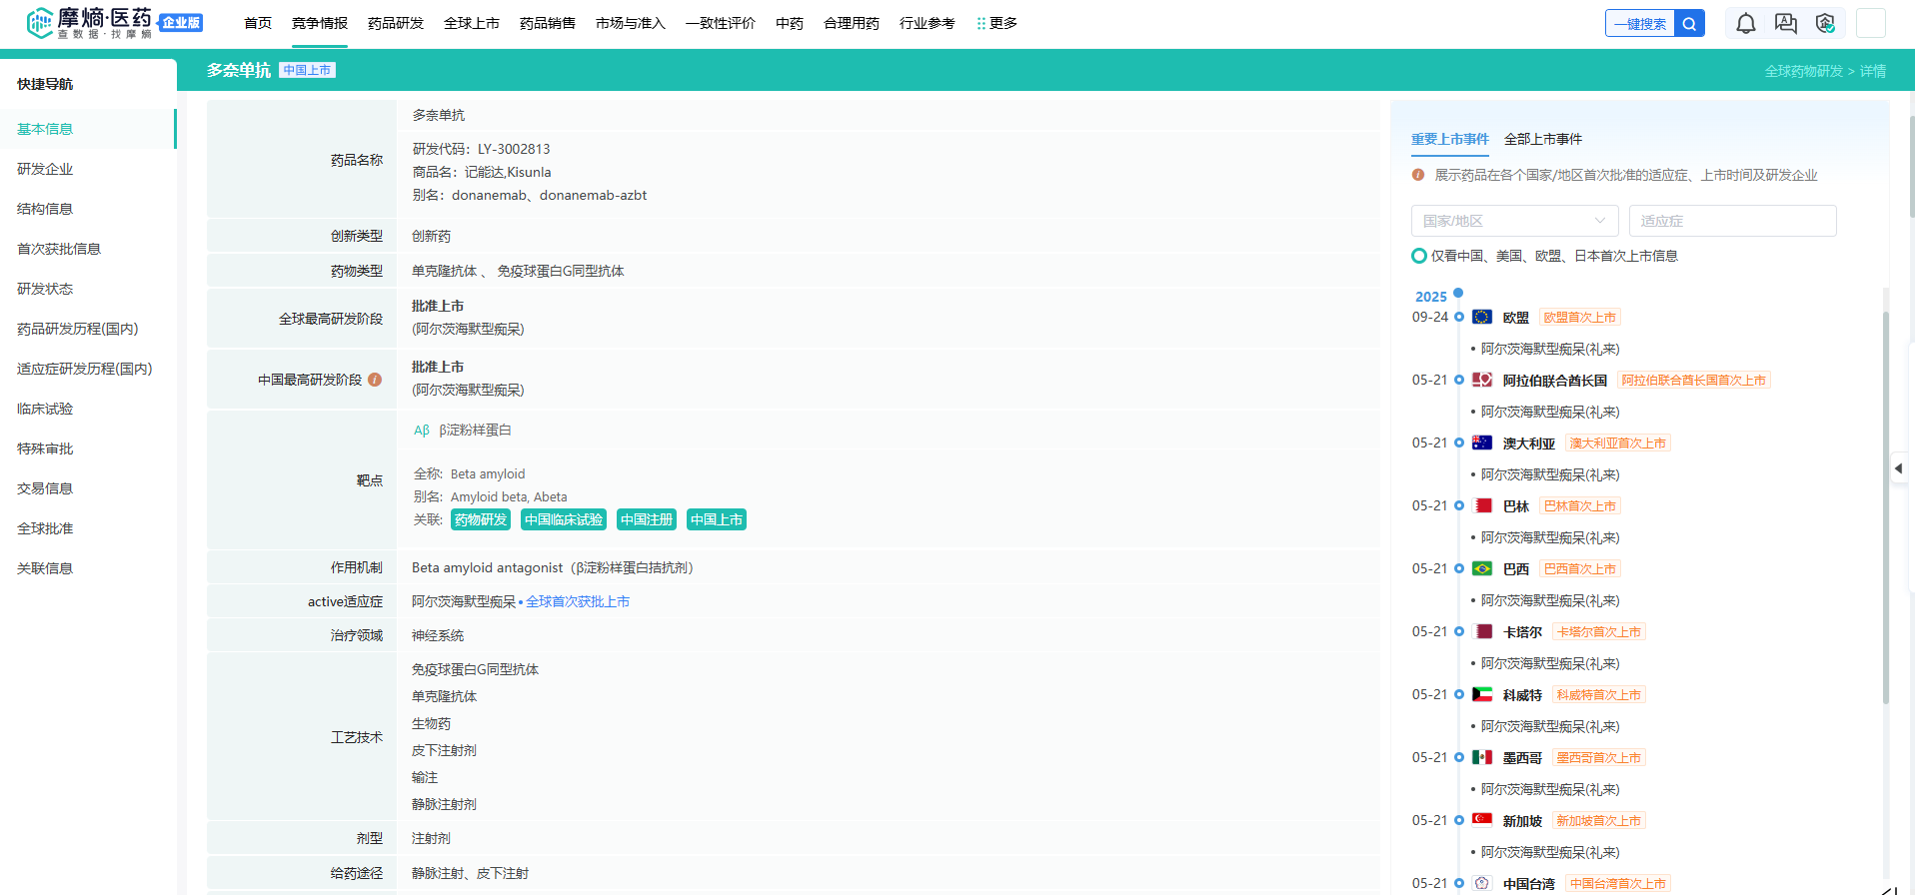Image resolution: width=1915 pixels, height=895 pixels.
Task: Click the 澳大利亚首次上市 orange tag
Action: pyautogui.click(x=1617, y=444)
